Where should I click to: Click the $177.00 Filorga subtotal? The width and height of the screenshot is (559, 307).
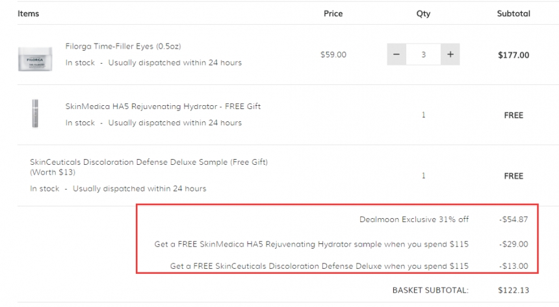pyautogui.click(x=513, y=55)
